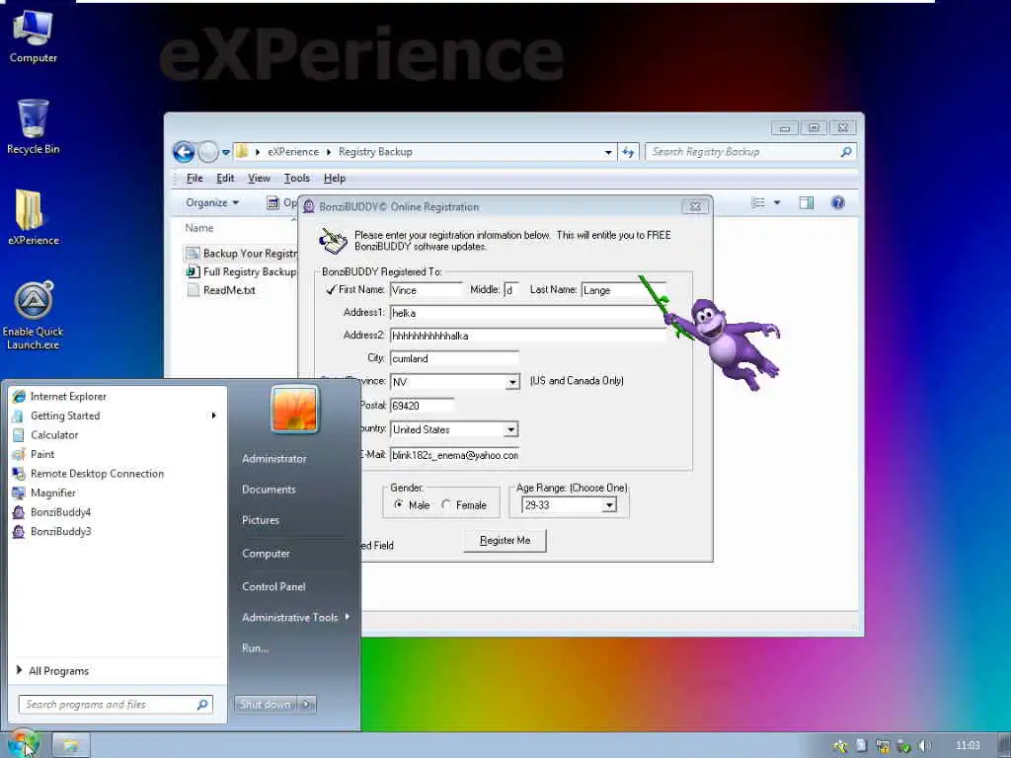Click eXPerience in the address breadcrumb

(293, 152)
